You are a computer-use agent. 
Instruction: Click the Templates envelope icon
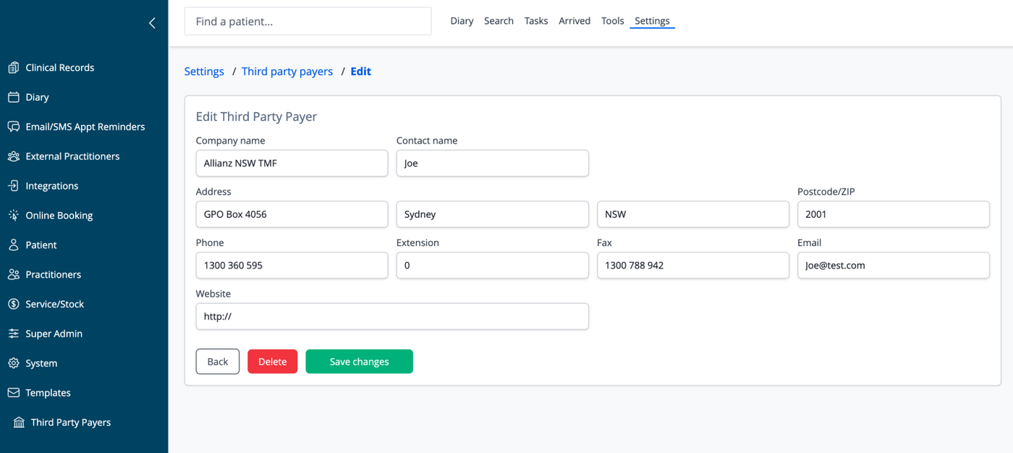[13, 393]
